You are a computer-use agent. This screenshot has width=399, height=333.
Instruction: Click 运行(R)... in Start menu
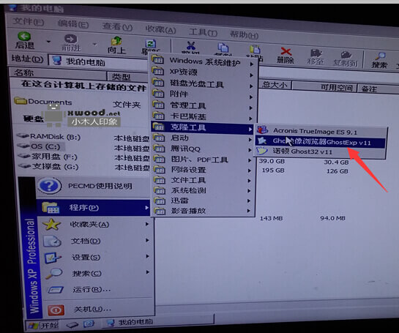tap(97, 290)
